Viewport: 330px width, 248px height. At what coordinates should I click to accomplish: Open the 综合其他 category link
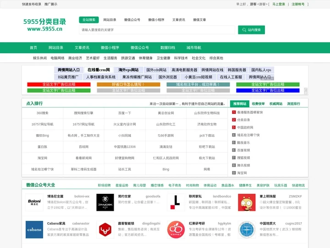[216, 58]
